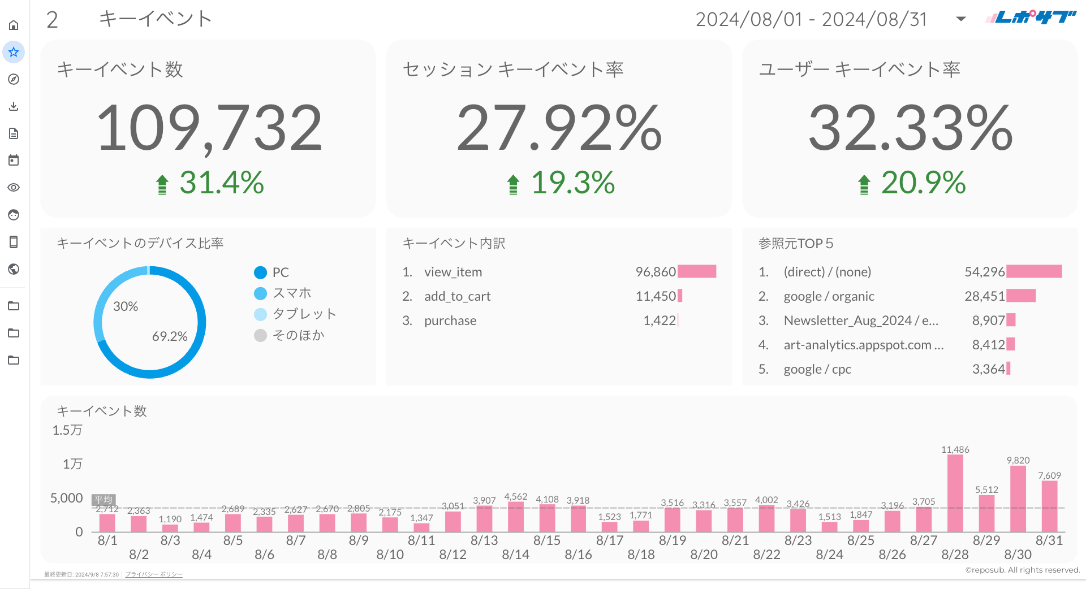This screenshot has width=1086, height=589.
Task: Click the face icon in the sidebar
Action: [x=14, y=215]
